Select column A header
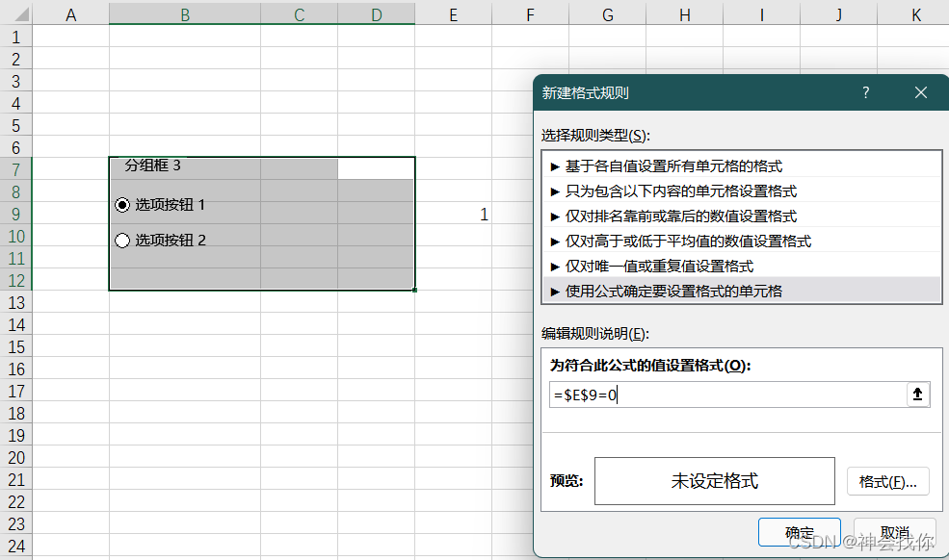The image size is (949, 560). coord(70,14)
